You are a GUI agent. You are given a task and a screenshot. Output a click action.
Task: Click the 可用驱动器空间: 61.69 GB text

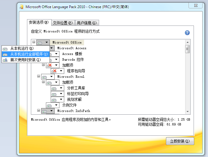pos(159,124)
